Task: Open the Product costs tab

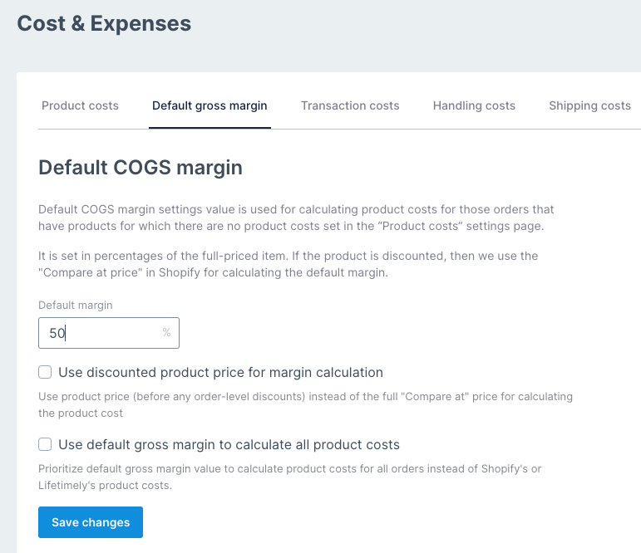Action: [x=80, y=105]
